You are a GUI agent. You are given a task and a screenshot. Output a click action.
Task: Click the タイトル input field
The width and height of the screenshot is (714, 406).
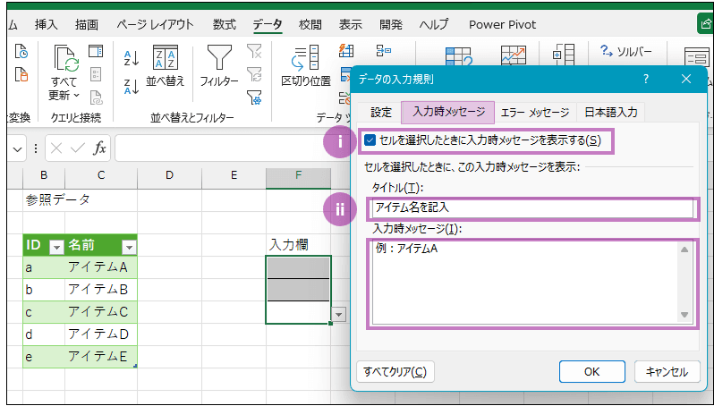pyautogui.click(x=531, y=208)
